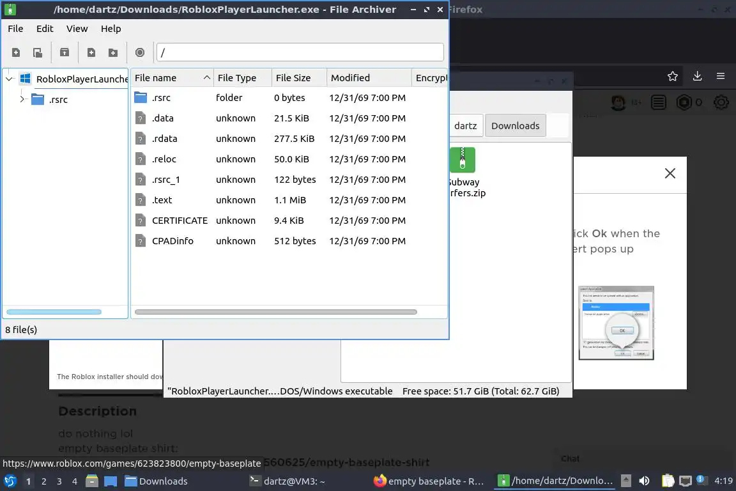Close the Roblox install dialog with X

click(670, 173)
